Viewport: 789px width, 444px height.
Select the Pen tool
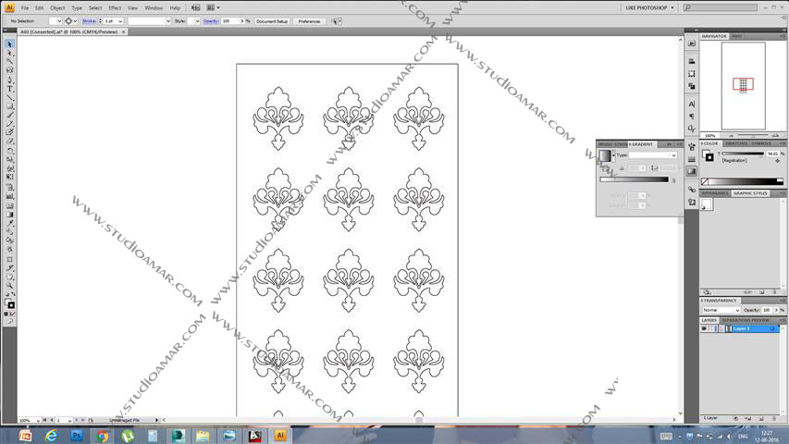(9, 80)
